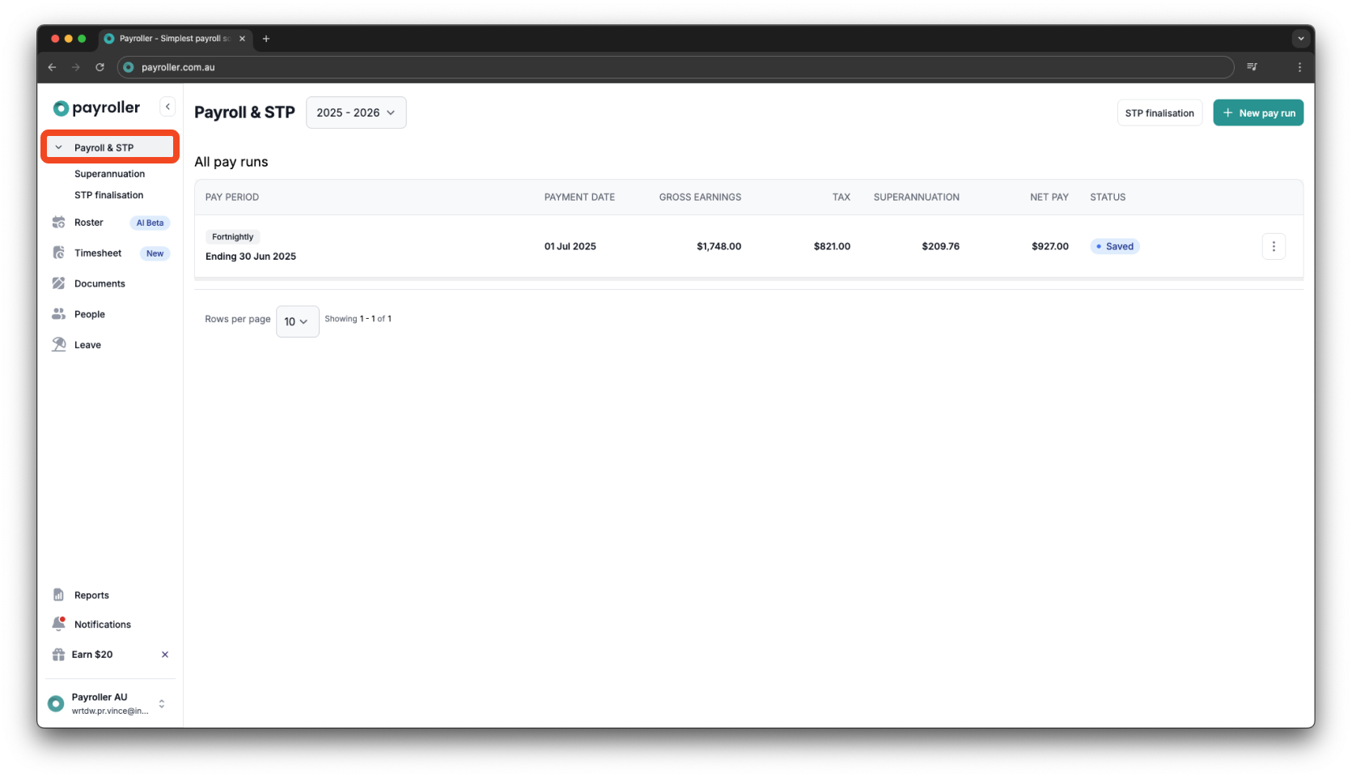Open Documents via its sidebar icon
The image size is (1352, 777).
pyautogui.click(x=59, y=283)
